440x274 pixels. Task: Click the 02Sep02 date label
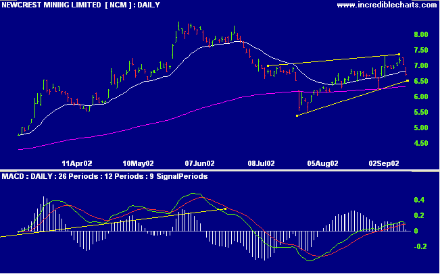coord(384,163)
